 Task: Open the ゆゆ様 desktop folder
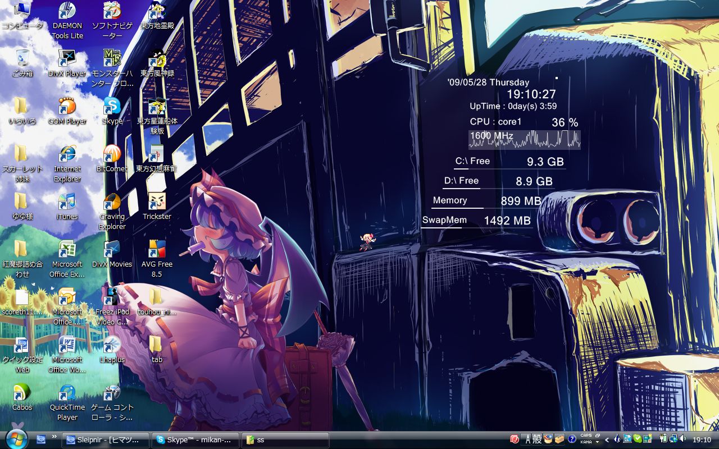click(22, 207)
